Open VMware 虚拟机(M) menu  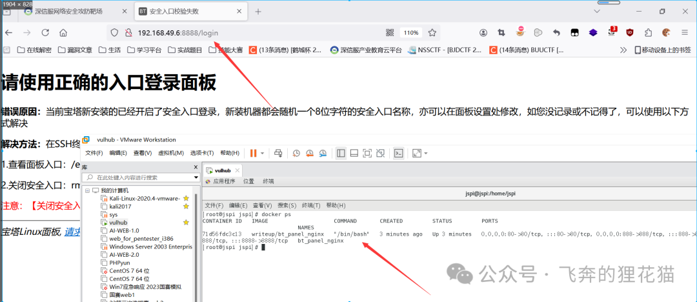click(171, 153)
